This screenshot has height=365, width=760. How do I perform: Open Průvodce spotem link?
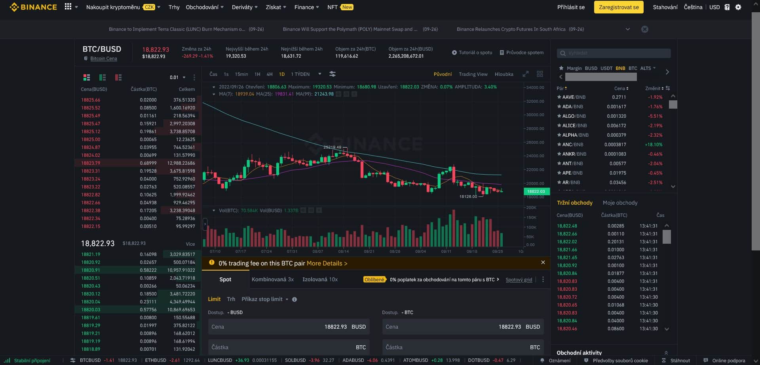coord(521,53)
